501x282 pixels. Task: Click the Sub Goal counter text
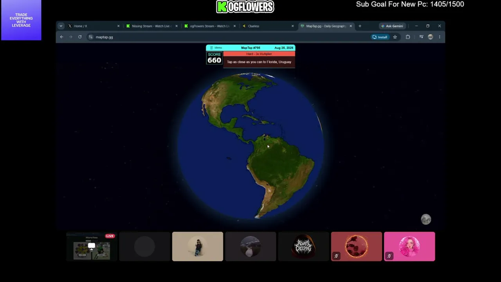[410, 4]
